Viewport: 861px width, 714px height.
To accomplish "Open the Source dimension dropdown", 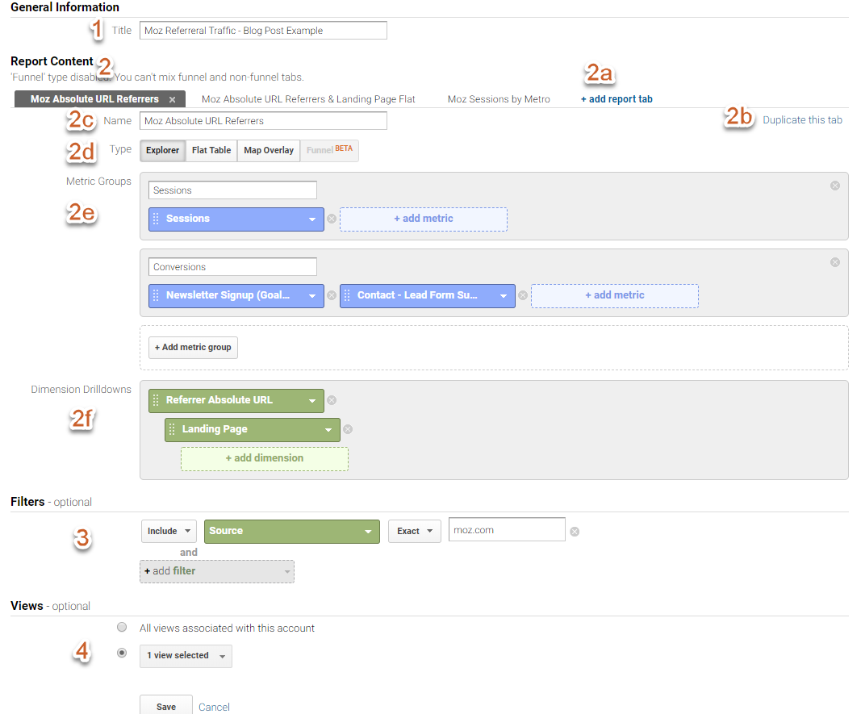I will coord(292,531).
